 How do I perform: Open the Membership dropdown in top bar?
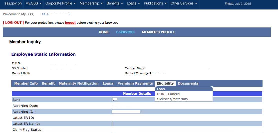coord(91,3)
